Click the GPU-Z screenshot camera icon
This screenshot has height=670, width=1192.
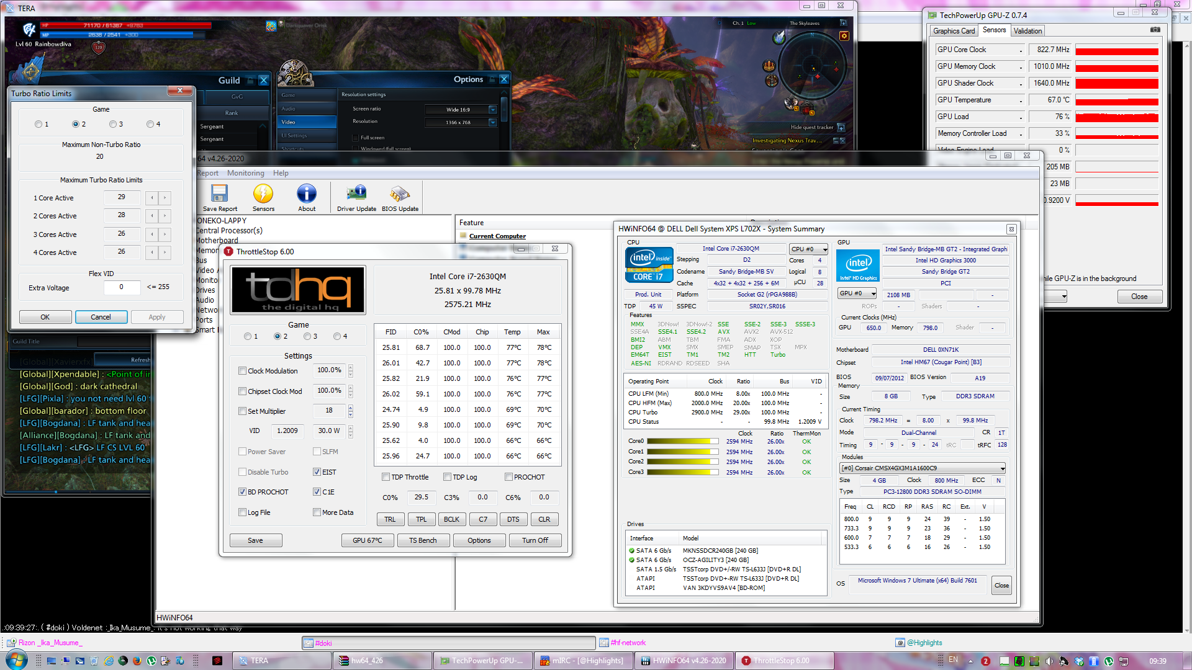coord(1155,30)
